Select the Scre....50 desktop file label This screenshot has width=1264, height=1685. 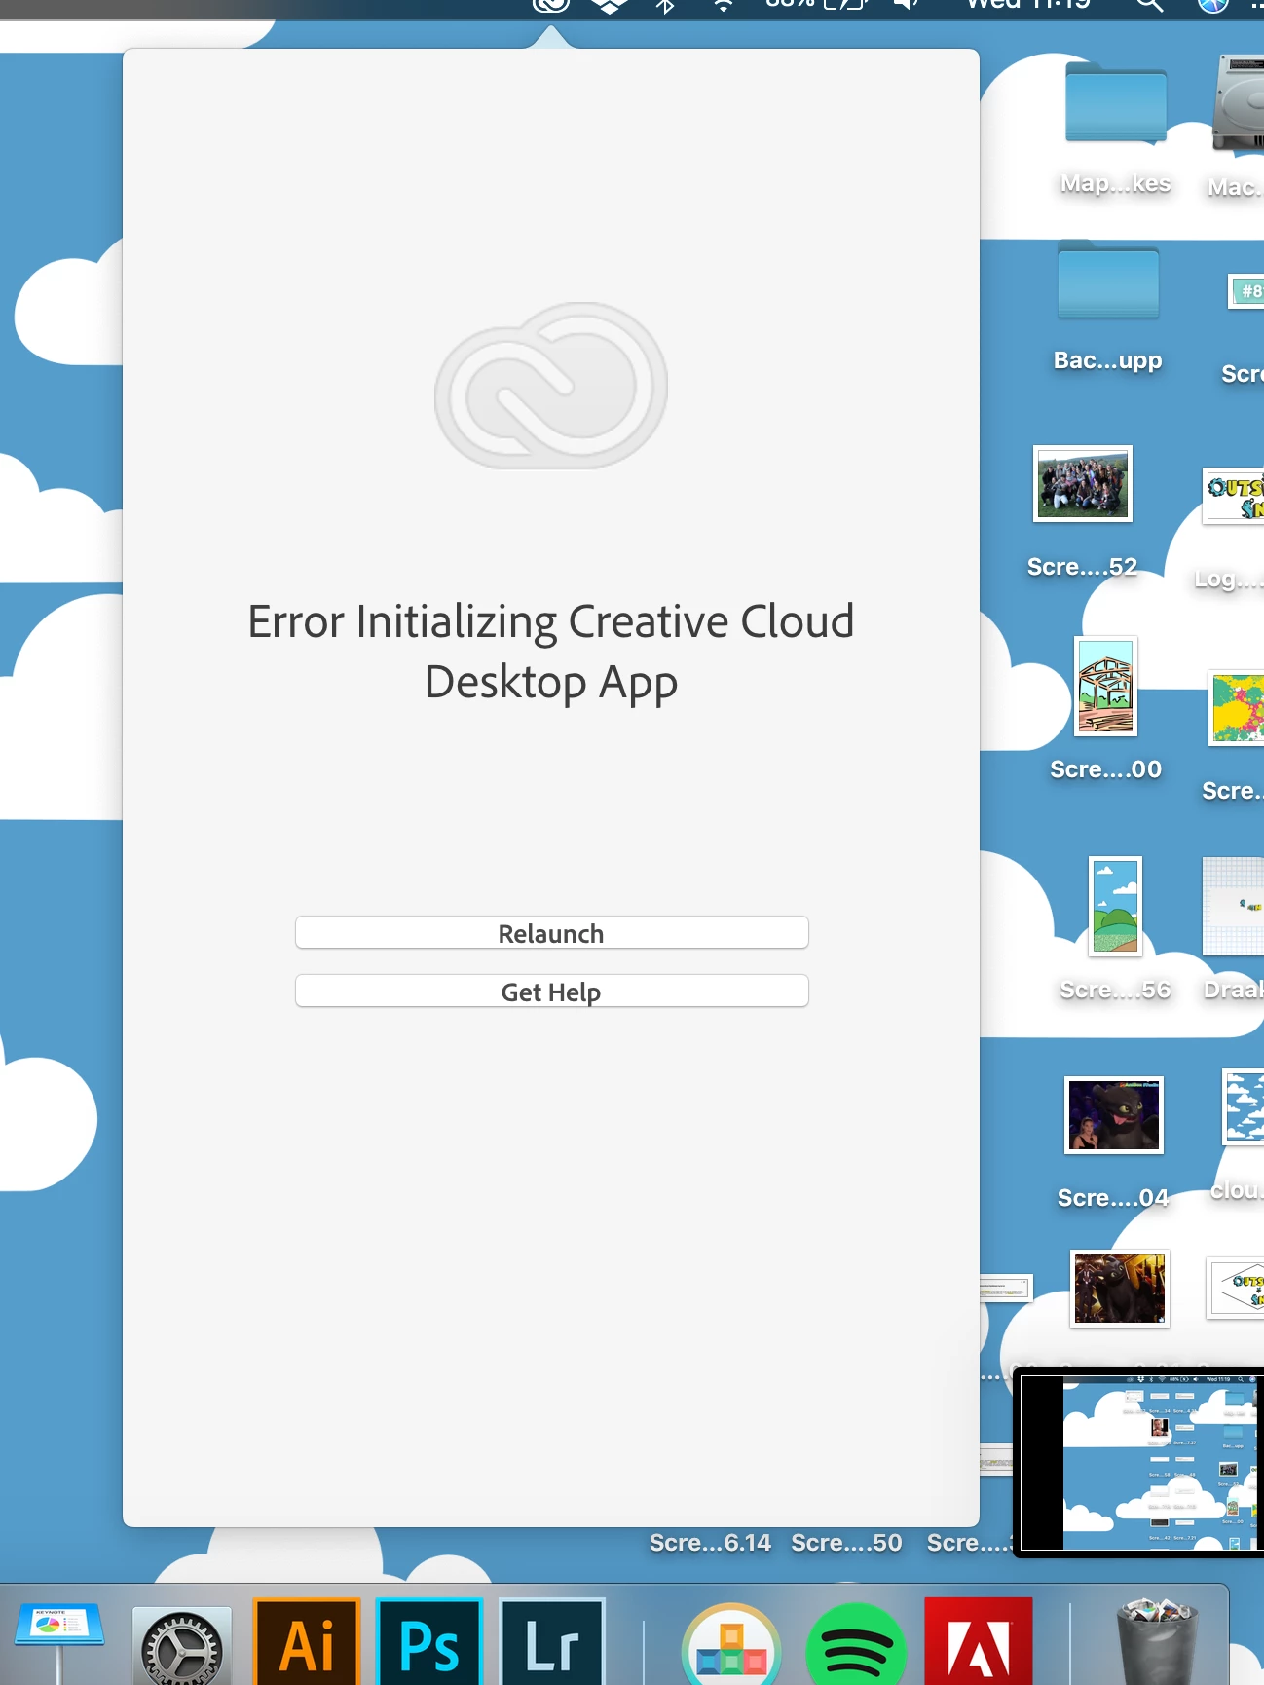[846, 1543]
